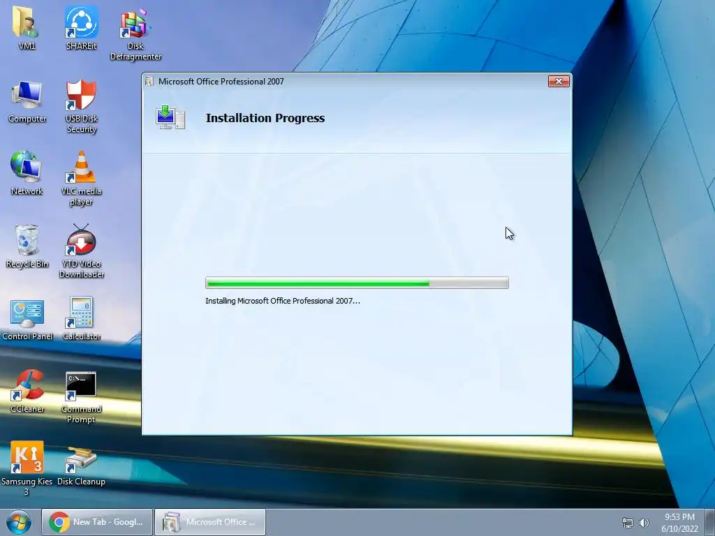Select the CCleaner shortcut

point(27,391)
